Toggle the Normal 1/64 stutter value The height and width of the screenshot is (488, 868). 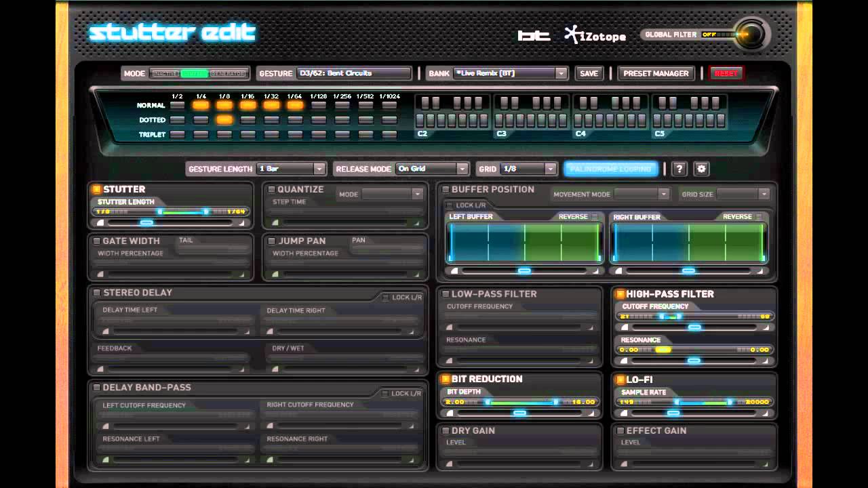[295, 105]
